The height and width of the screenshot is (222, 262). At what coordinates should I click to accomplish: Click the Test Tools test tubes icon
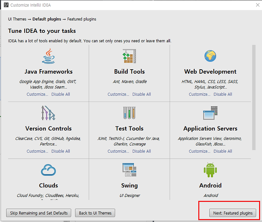pyautogui.click(x=129, y=113)
